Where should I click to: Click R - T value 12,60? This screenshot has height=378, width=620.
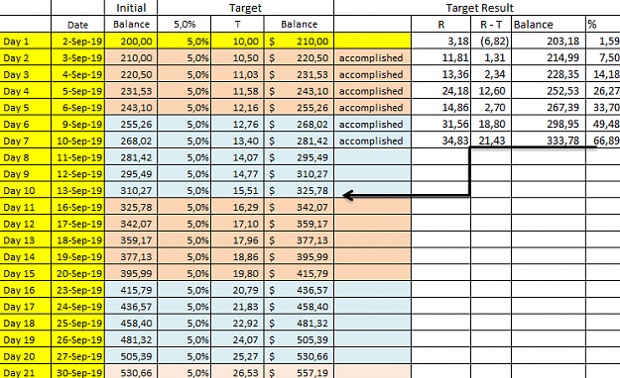(x=491, y=91)
